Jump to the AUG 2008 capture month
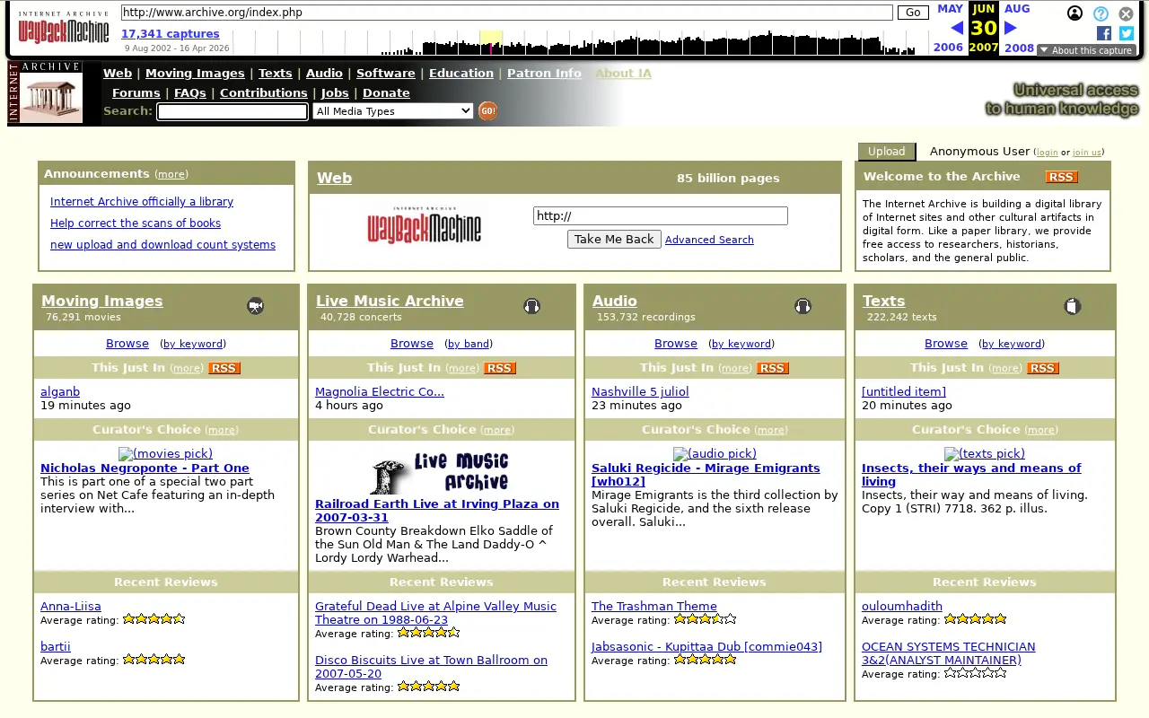This screenshot has height=718, width=1149. click(1019, 28)
